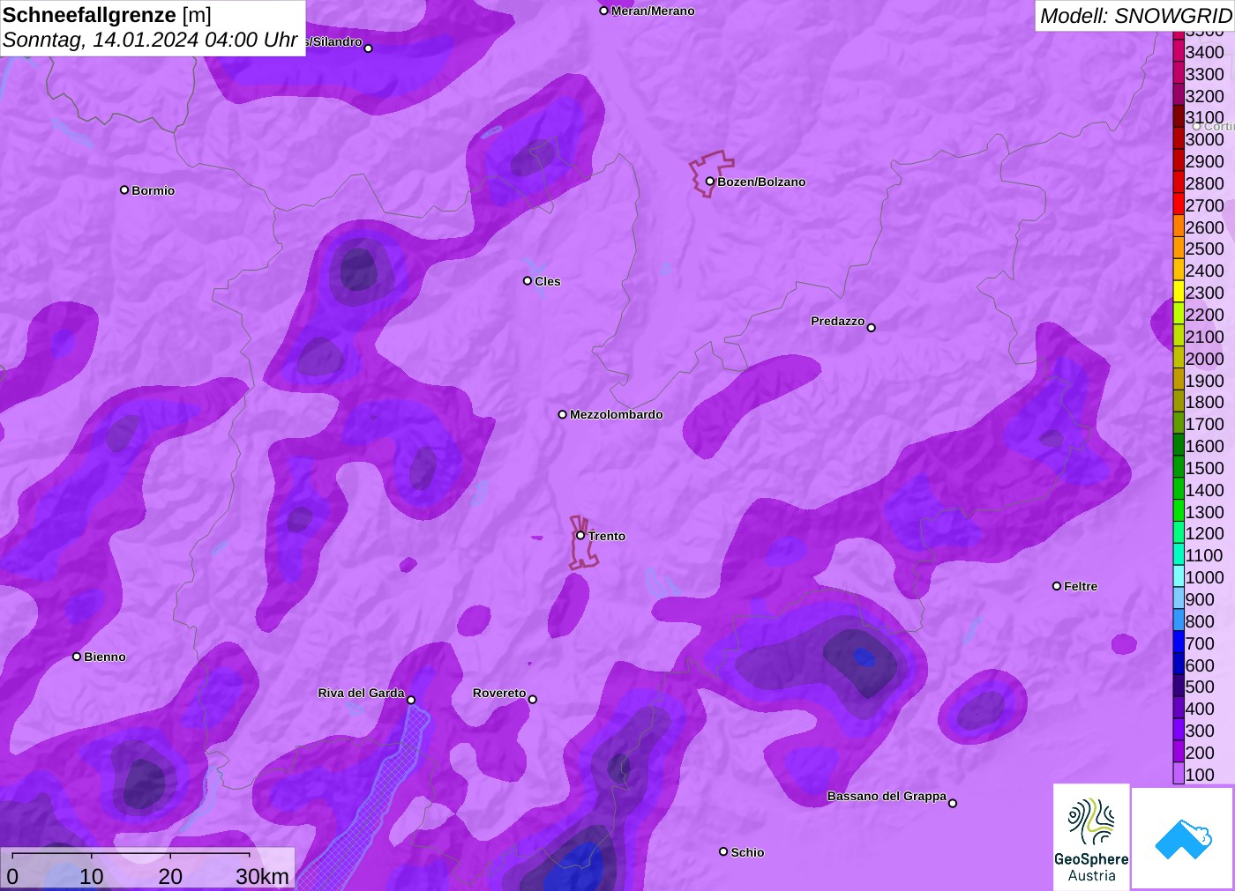Click the 'Riva del Garda' label text
The width and height of the screenshot is (1235, 891).
(x=361, y=693)
